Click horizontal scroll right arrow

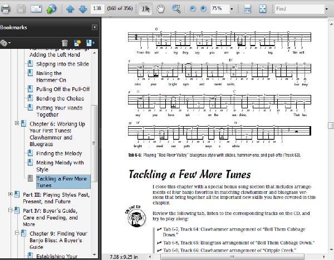323,257
